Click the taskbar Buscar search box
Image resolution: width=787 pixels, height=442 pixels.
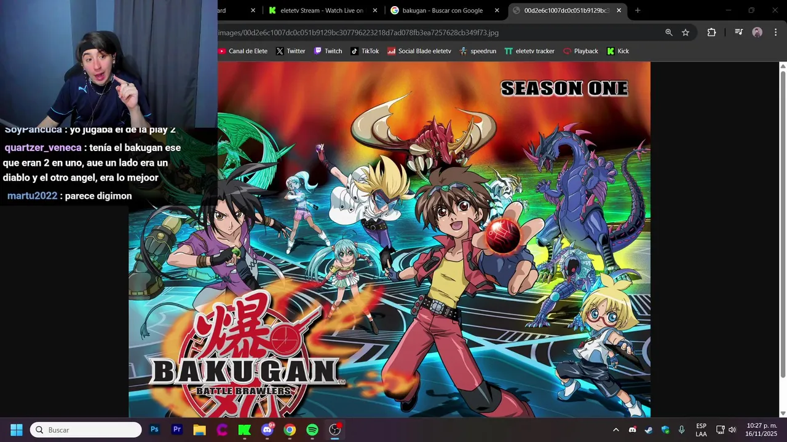coord(86,430)
